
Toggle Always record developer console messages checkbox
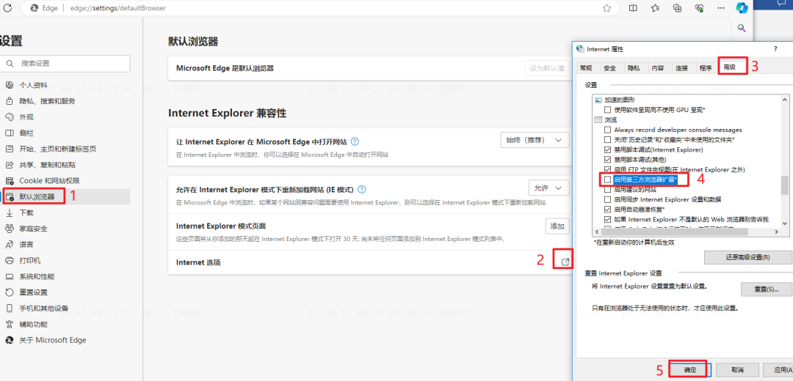[x=608, y=130]
